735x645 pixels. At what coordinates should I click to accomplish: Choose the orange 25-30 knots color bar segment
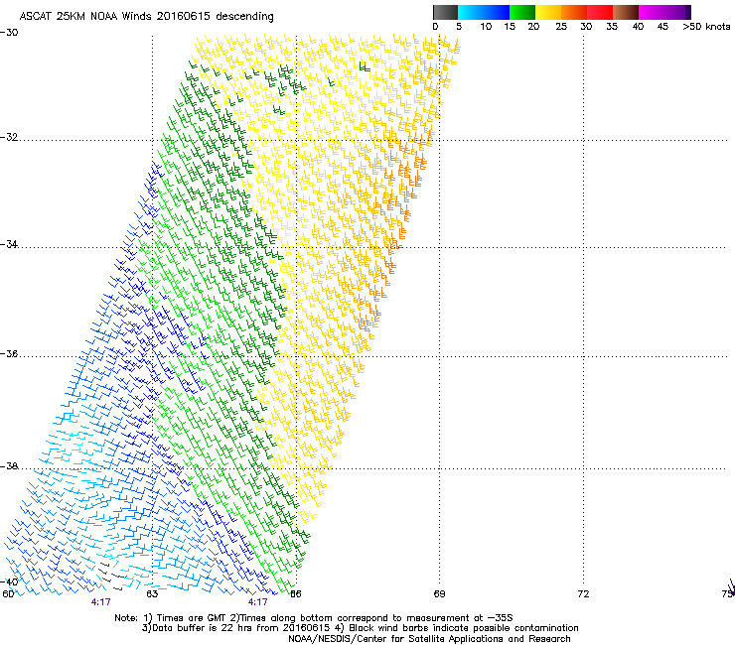[574, 12]
